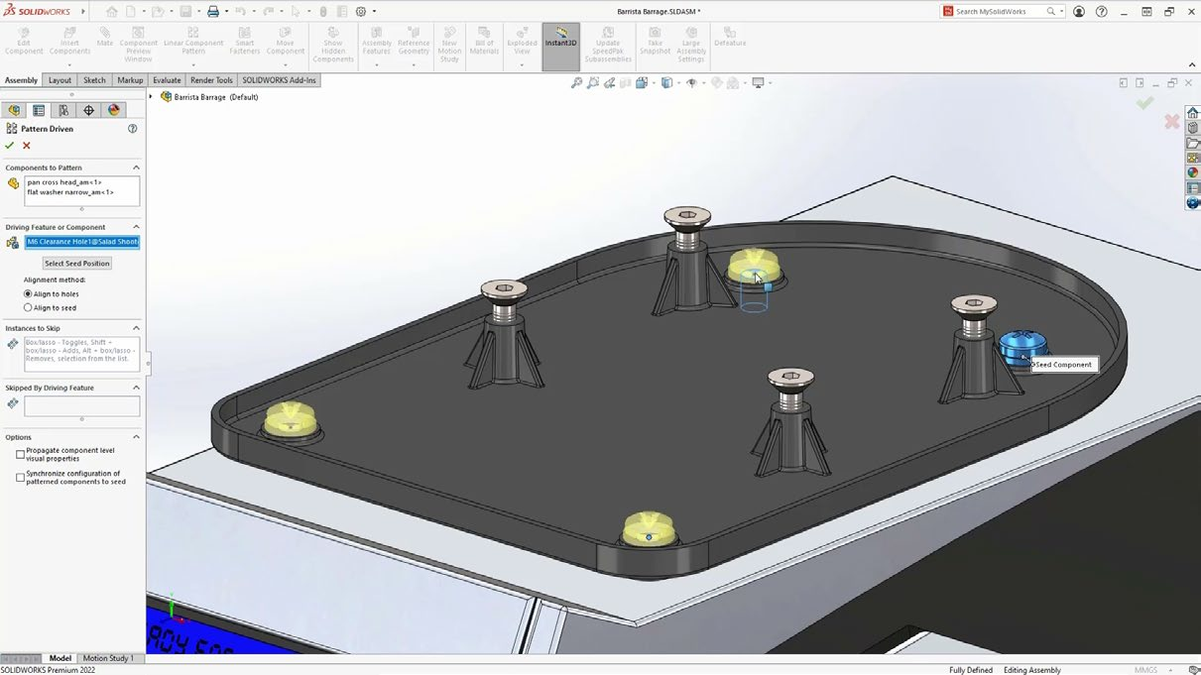The image size is (1201, 675).
Task: Check Synchronize configuration of patterned components
Action: (20, 478)
